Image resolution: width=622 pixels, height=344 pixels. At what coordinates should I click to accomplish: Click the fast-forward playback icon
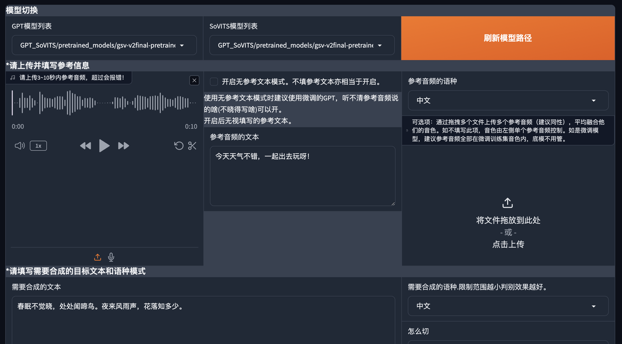click(123, 146)
